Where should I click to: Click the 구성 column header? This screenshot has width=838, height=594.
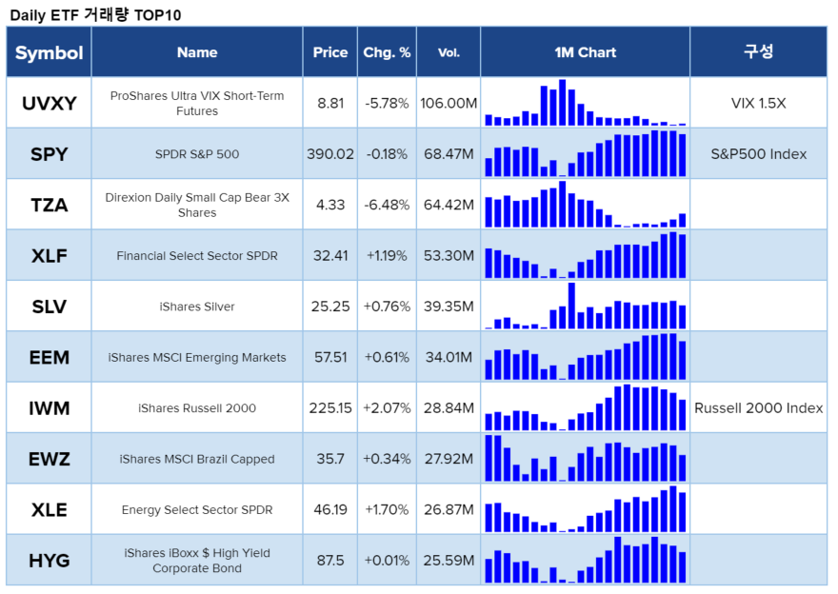point(758,52)
